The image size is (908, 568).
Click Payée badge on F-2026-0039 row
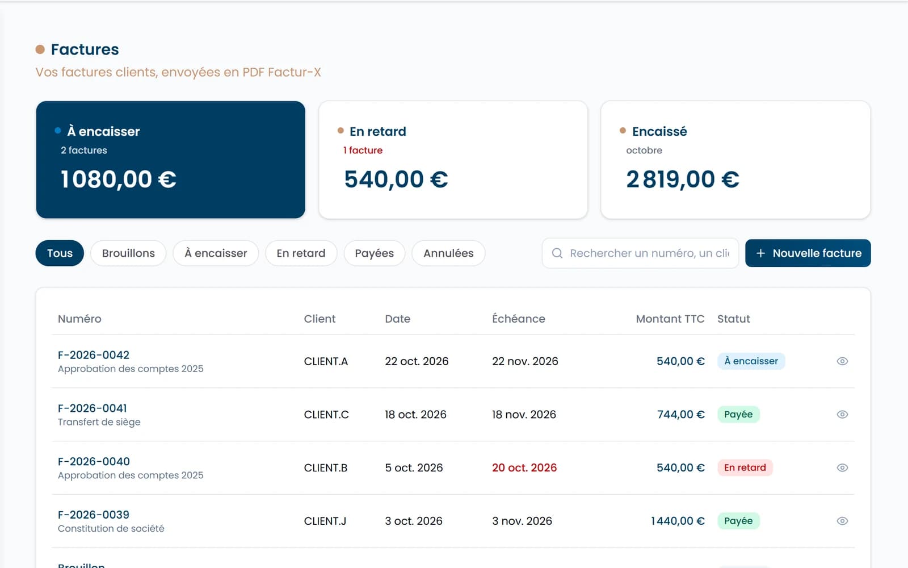(x=738, y=521)
